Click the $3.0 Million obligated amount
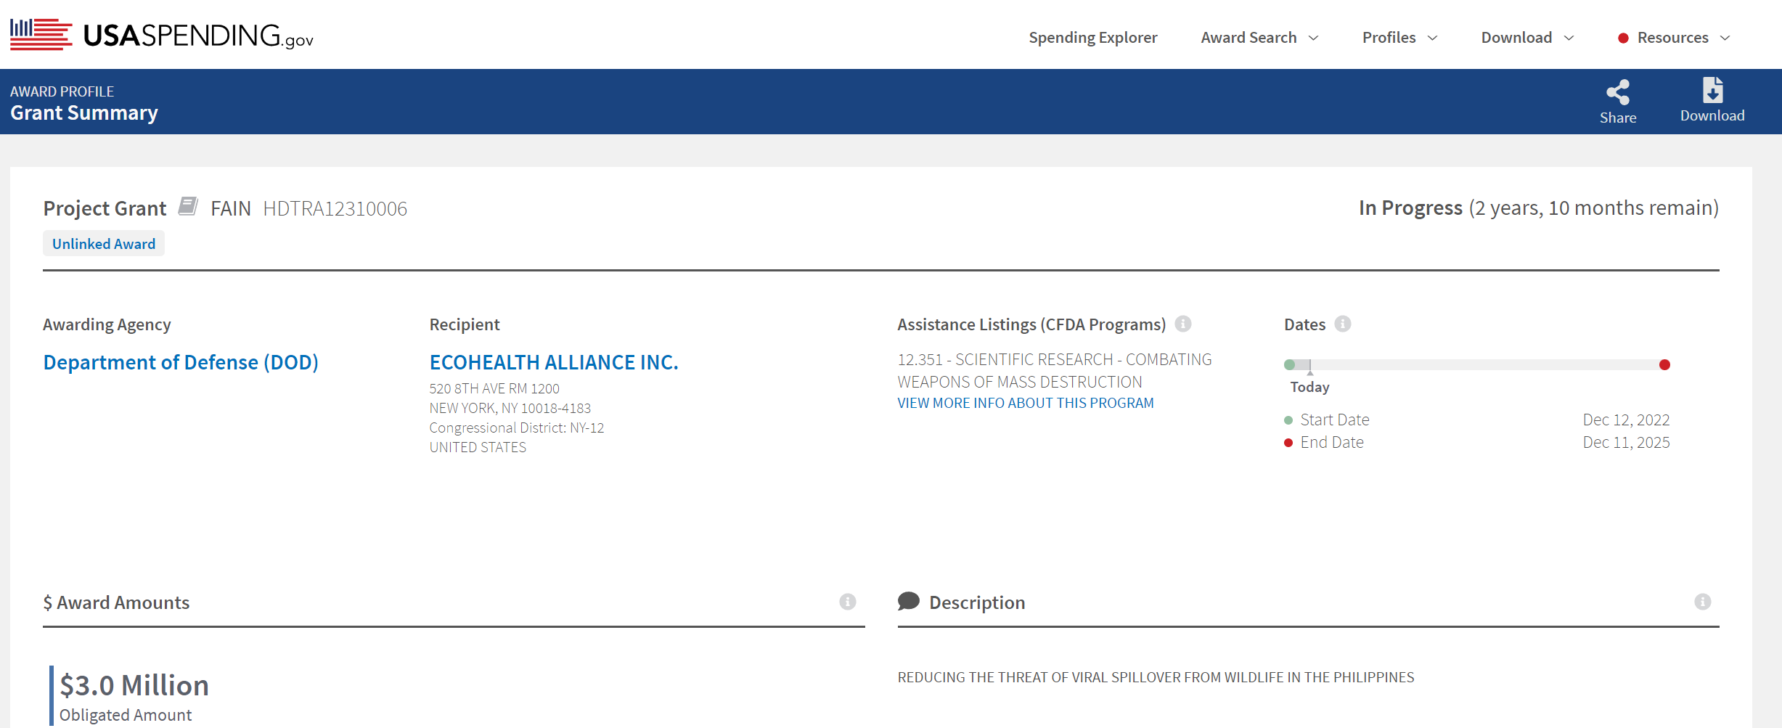 click(134, 685)
